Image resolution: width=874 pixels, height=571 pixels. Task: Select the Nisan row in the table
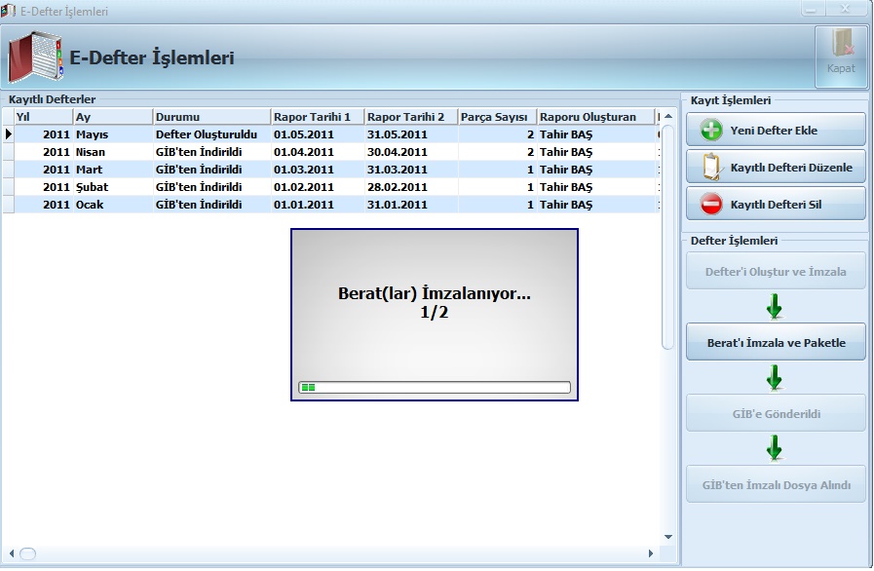(331, 152)
